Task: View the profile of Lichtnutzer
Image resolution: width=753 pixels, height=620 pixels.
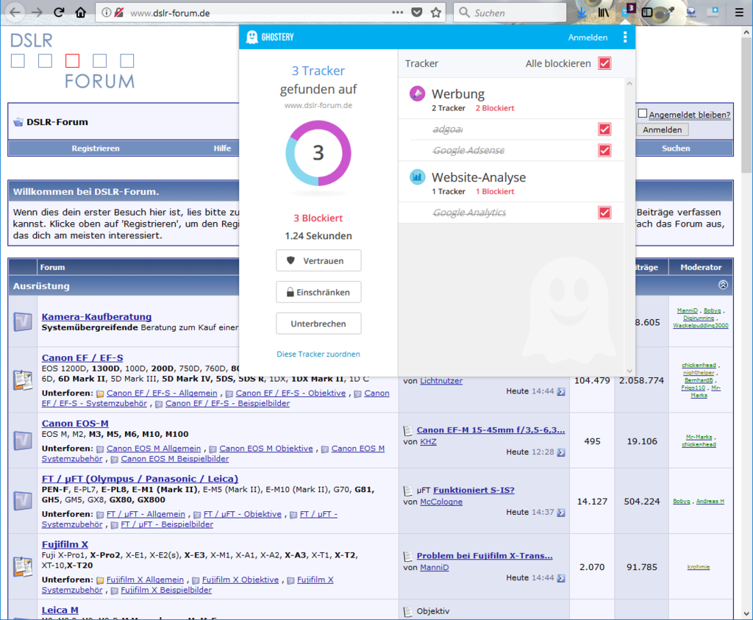Action: (x=441, y=381)
